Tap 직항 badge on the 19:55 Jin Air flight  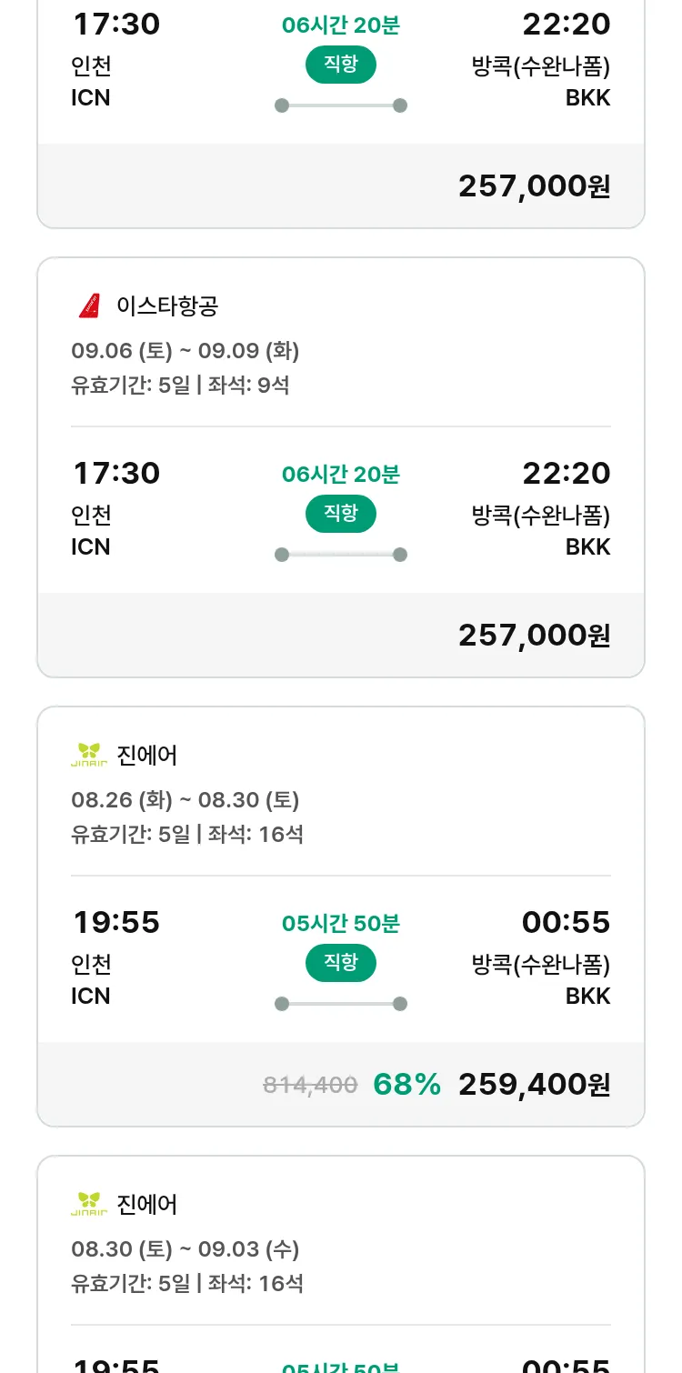pos(340,963)
